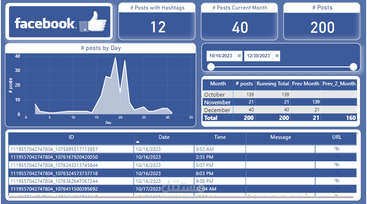Viewport: 367px width, 204px height.
Task: Click the # Posts card value 200
Action: 322,27
